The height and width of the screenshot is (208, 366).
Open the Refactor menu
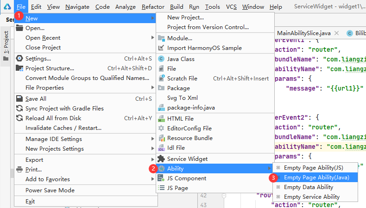click(153, 7)
